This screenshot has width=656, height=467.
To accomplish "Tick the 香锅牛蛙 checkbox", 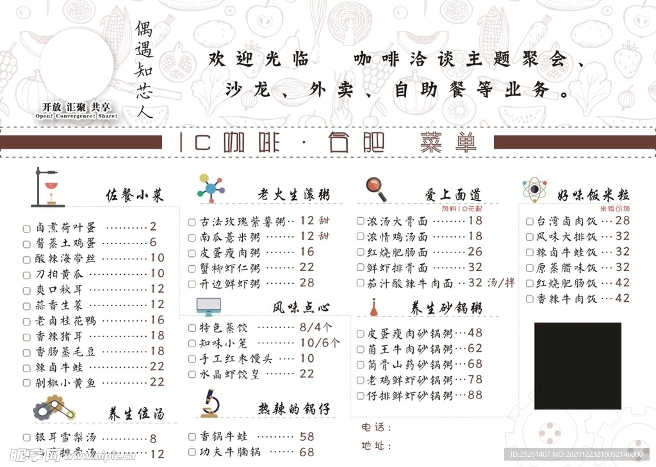I will (192, 437).
